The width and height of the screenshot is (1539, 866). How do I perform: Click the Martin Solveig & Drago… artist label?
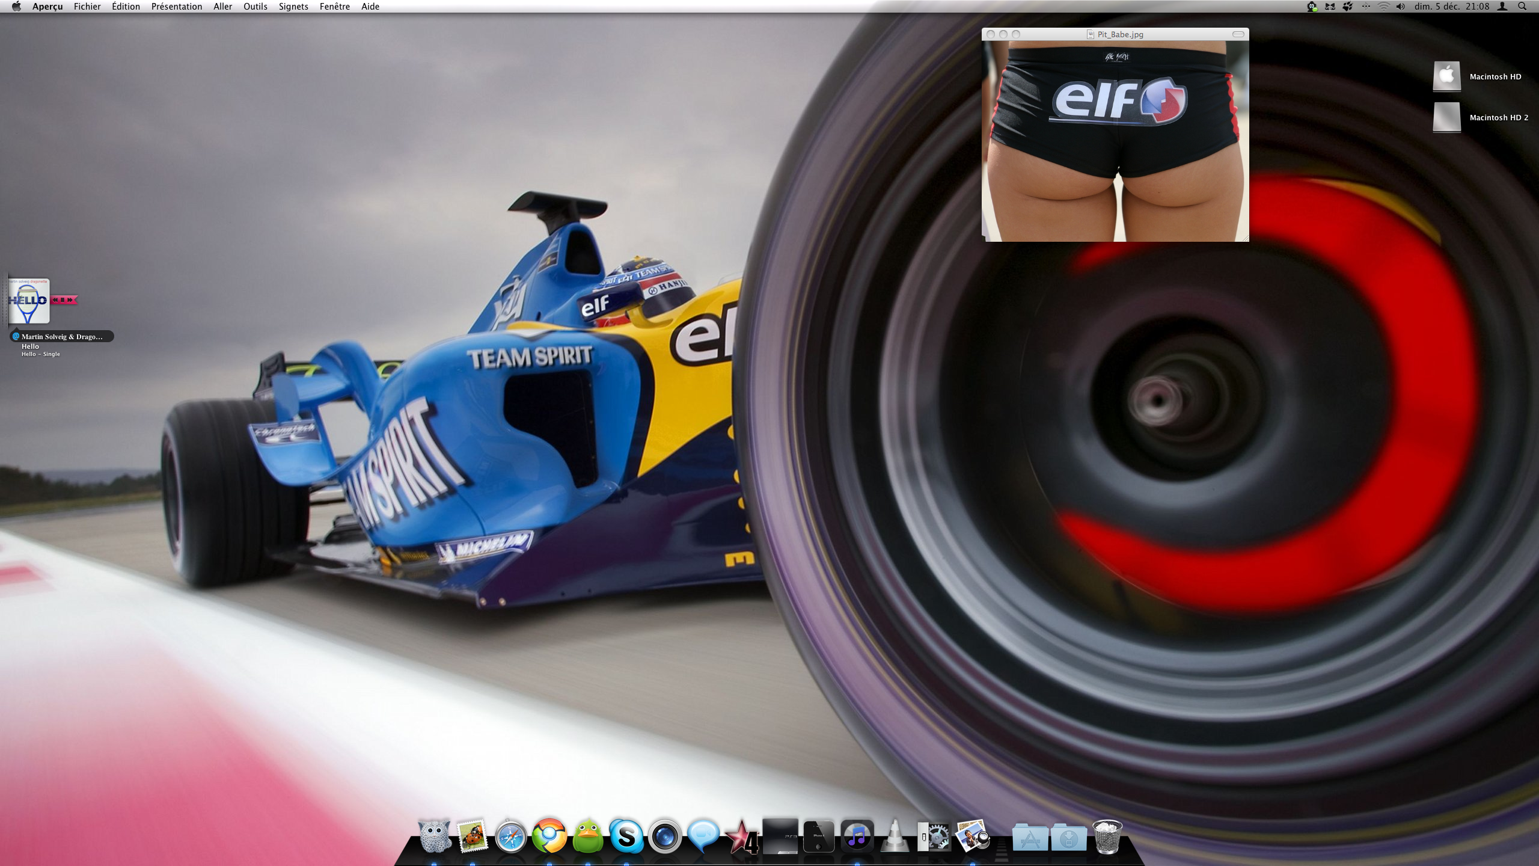pyautogui.click(x=62, y=337)
